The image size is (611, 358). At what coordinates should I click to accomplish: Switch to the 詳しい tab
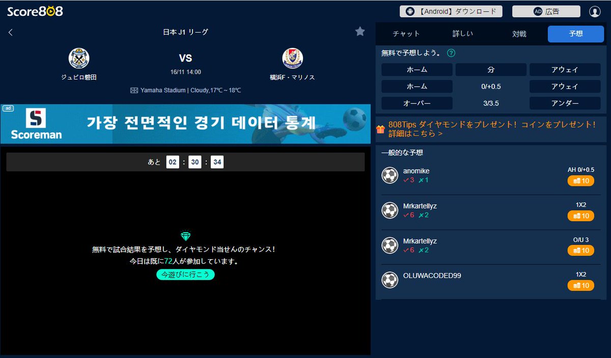[463, 34]
